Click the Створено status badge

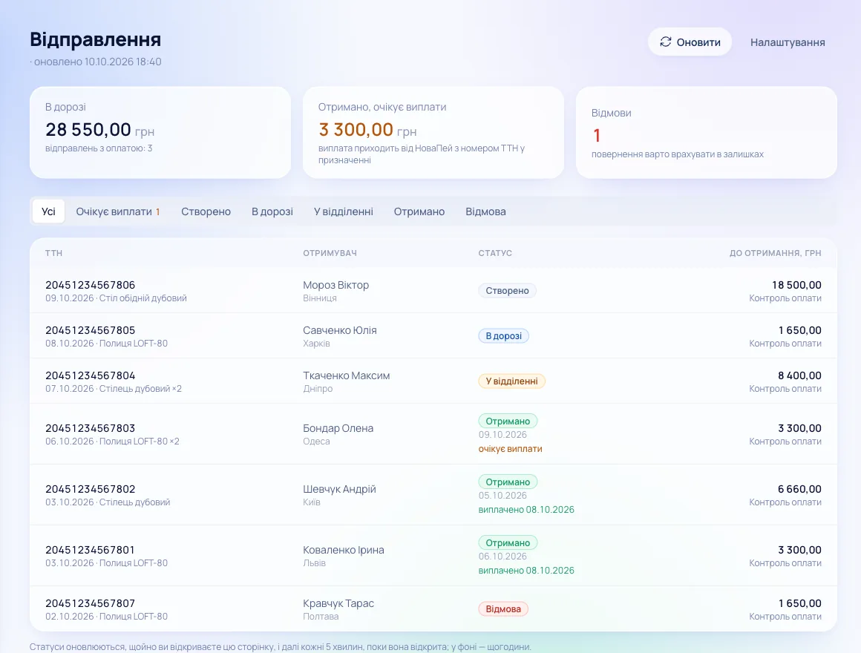click(x=507, y=290)
